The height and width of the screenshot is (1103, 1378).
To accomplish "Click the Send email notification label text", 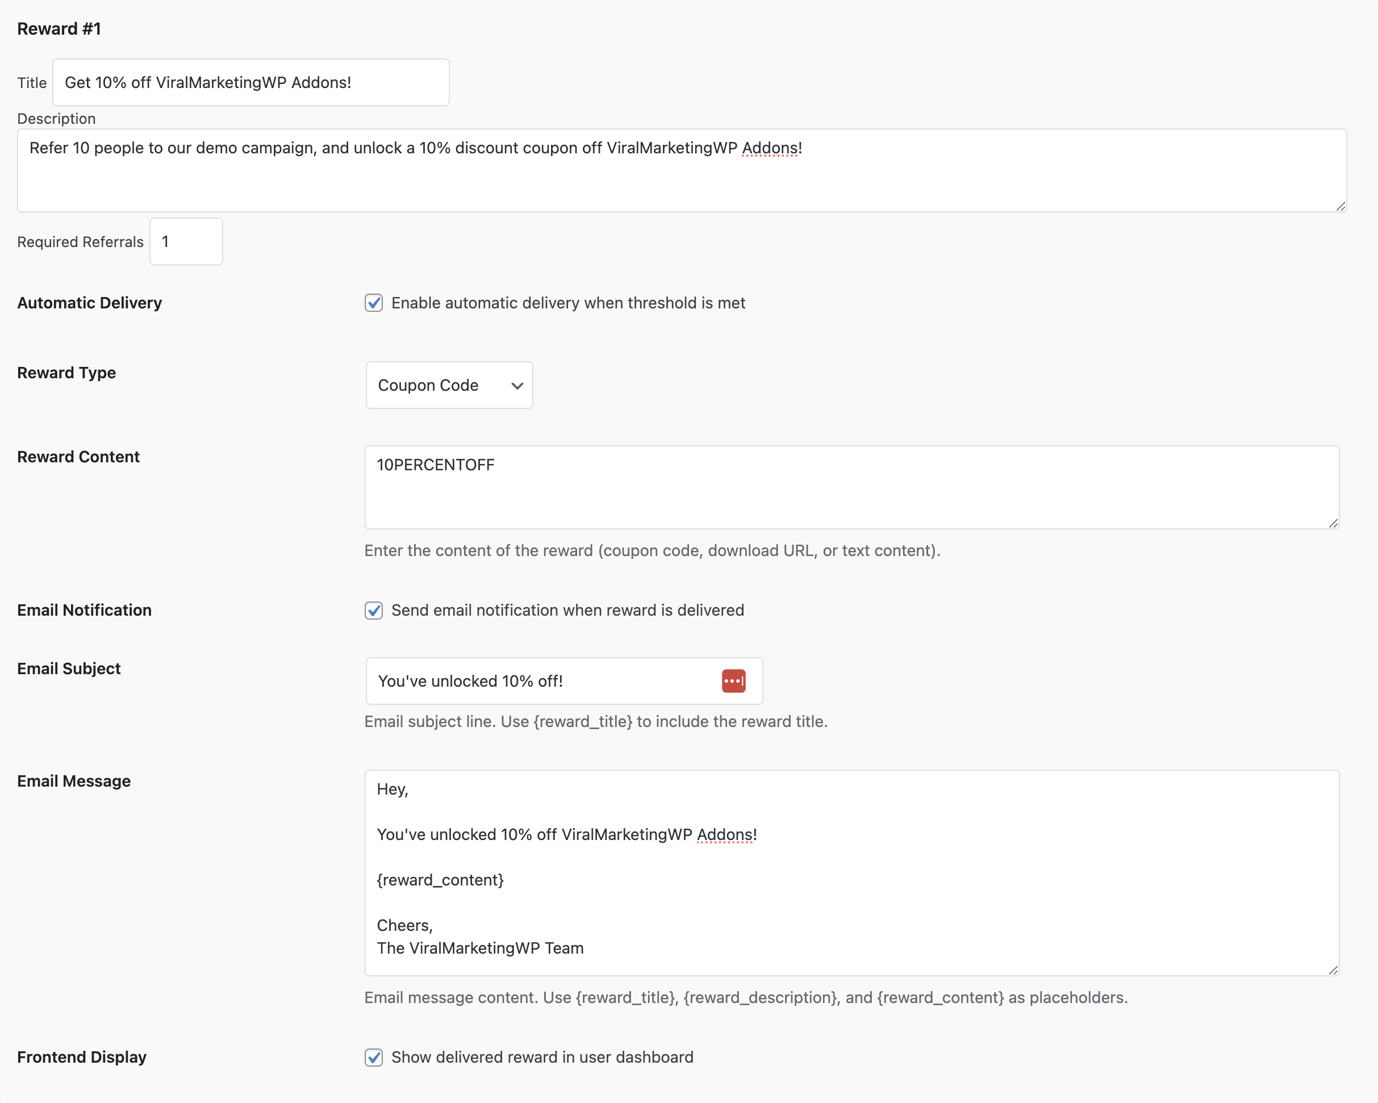I will [x=567, y=611].
